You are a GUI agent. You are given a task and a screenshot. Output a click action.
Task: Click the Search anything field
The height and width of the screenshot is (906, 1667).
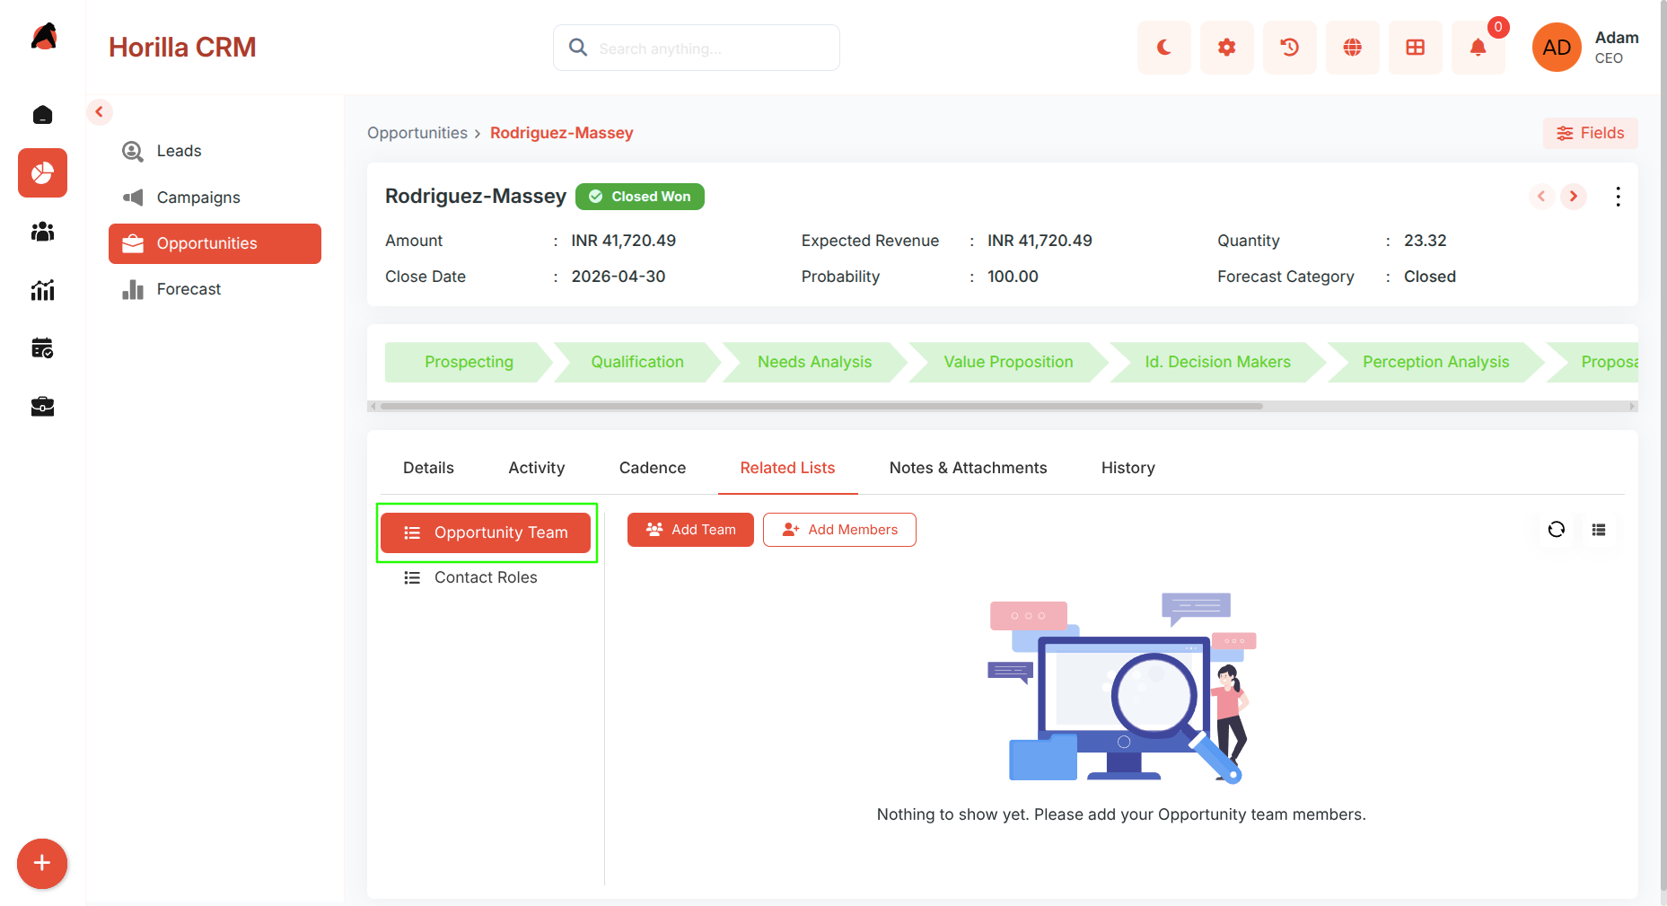[697, 48]
